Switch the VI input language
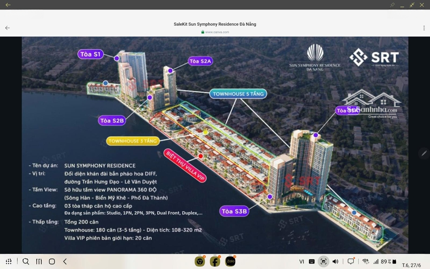Image resolution: width=430 pixels, height=269 pixels. pyautogui.click(x=302, y=261)
